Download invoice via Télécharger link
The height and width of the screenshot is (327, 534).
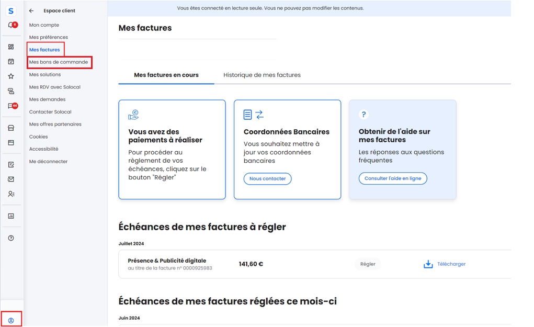coord(445,264)
